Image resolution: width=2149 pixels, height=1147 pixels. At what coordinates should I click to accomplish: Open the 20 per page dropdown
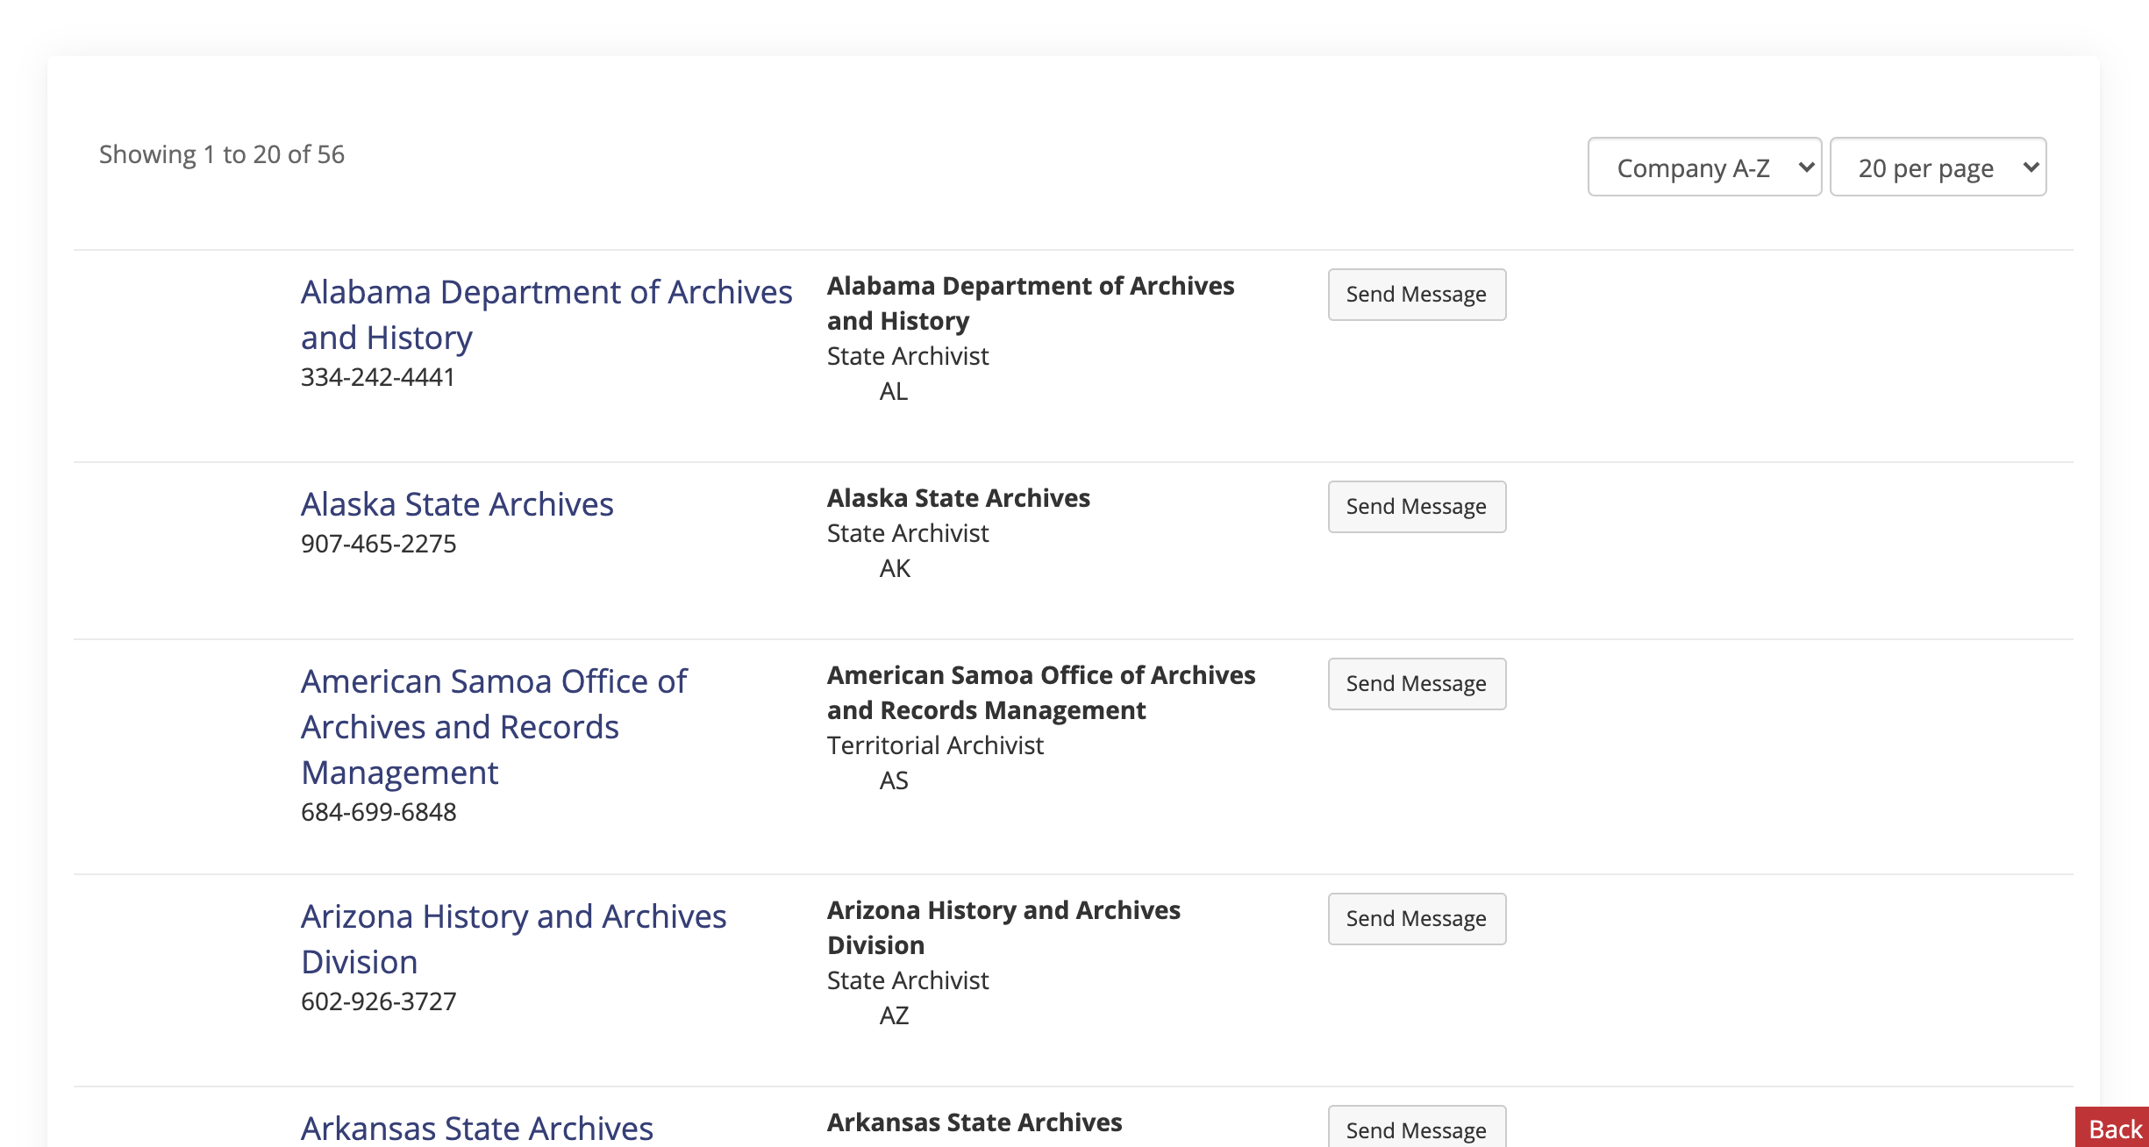coord(1937,167)
